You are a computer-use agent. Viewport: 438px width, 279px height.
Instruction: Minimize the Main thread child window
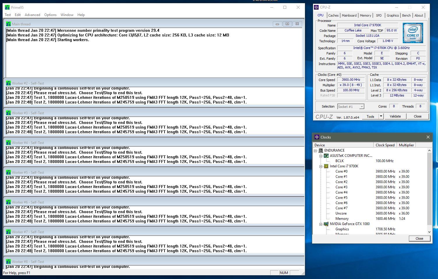point(277,24)
